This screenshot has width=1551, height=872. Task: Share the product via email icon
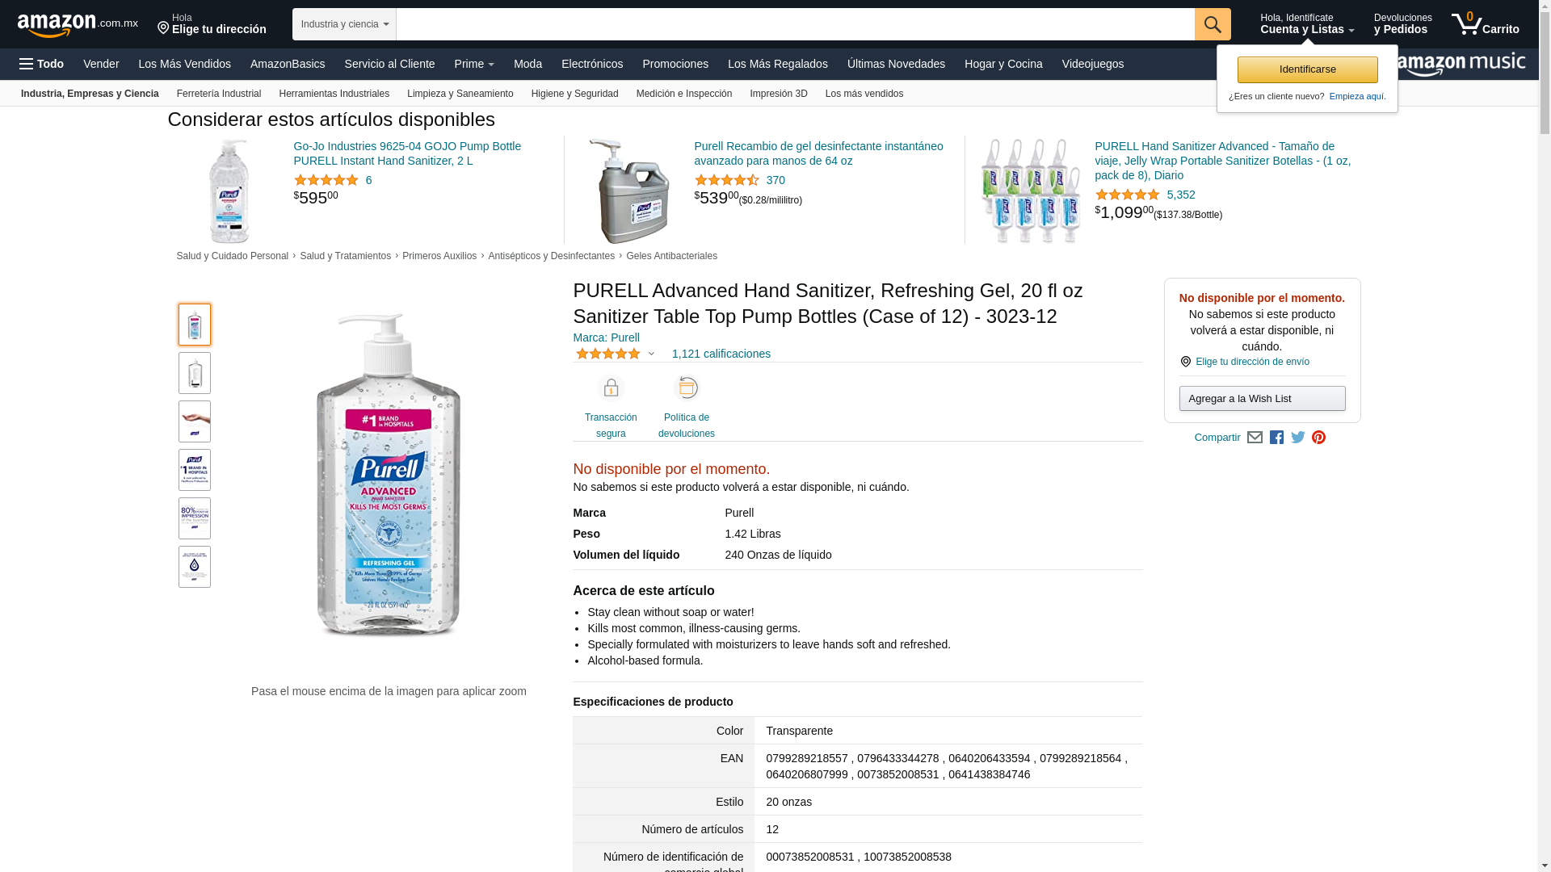click(1255, 438)
